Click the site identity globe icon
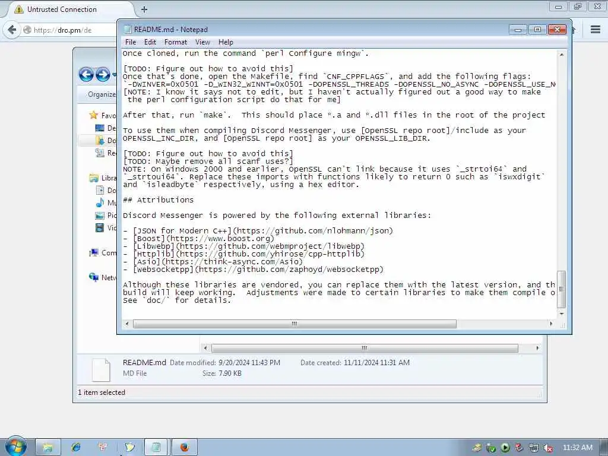The height and width of the screenshot is (456, 608). pos(27,30)
